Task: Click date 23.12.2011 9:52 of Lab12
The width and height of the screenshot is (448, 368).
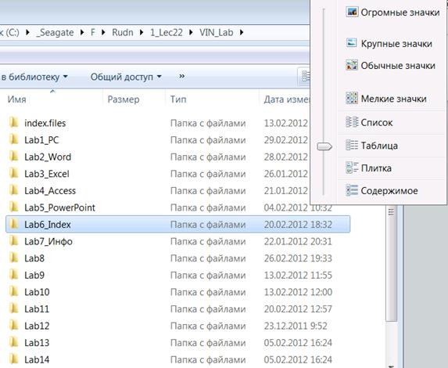Action: (296, 326)
